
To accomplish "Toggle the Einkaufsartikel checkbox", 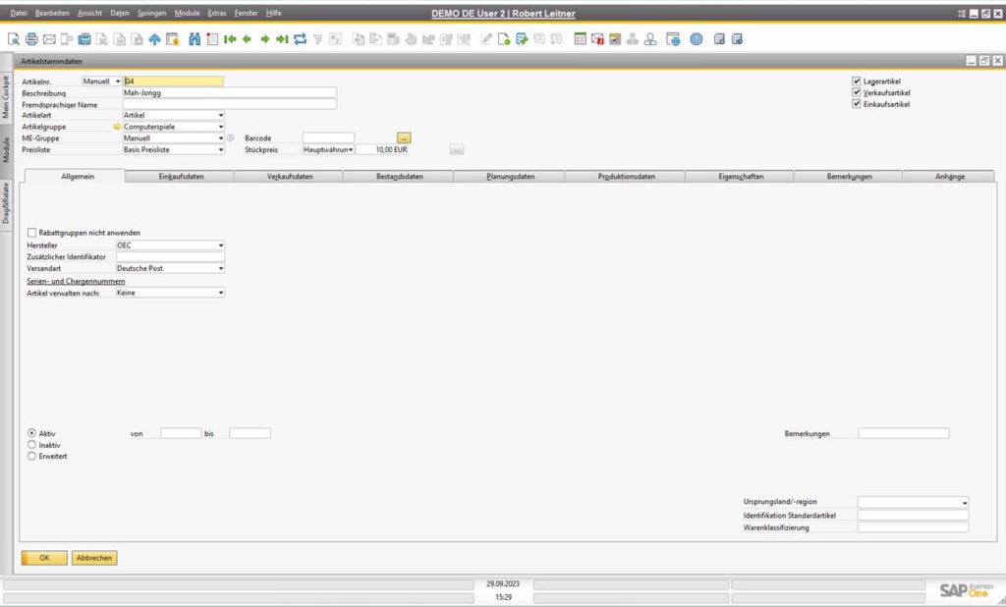I will pos(856,104).
